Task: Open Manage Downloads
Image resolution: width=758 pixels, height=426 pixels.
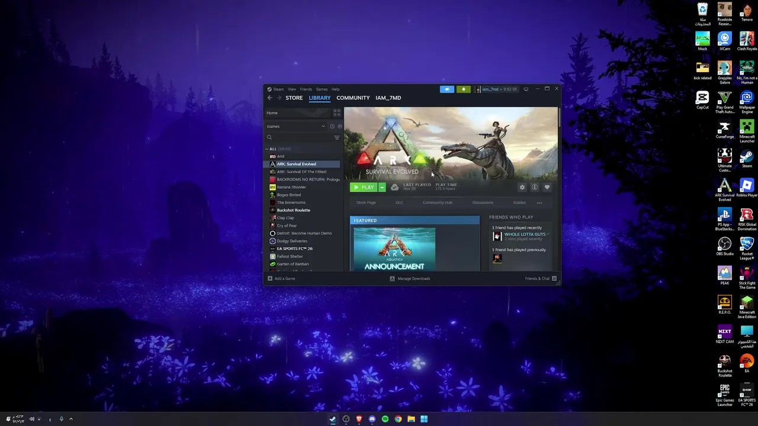Action: point(410,279)
